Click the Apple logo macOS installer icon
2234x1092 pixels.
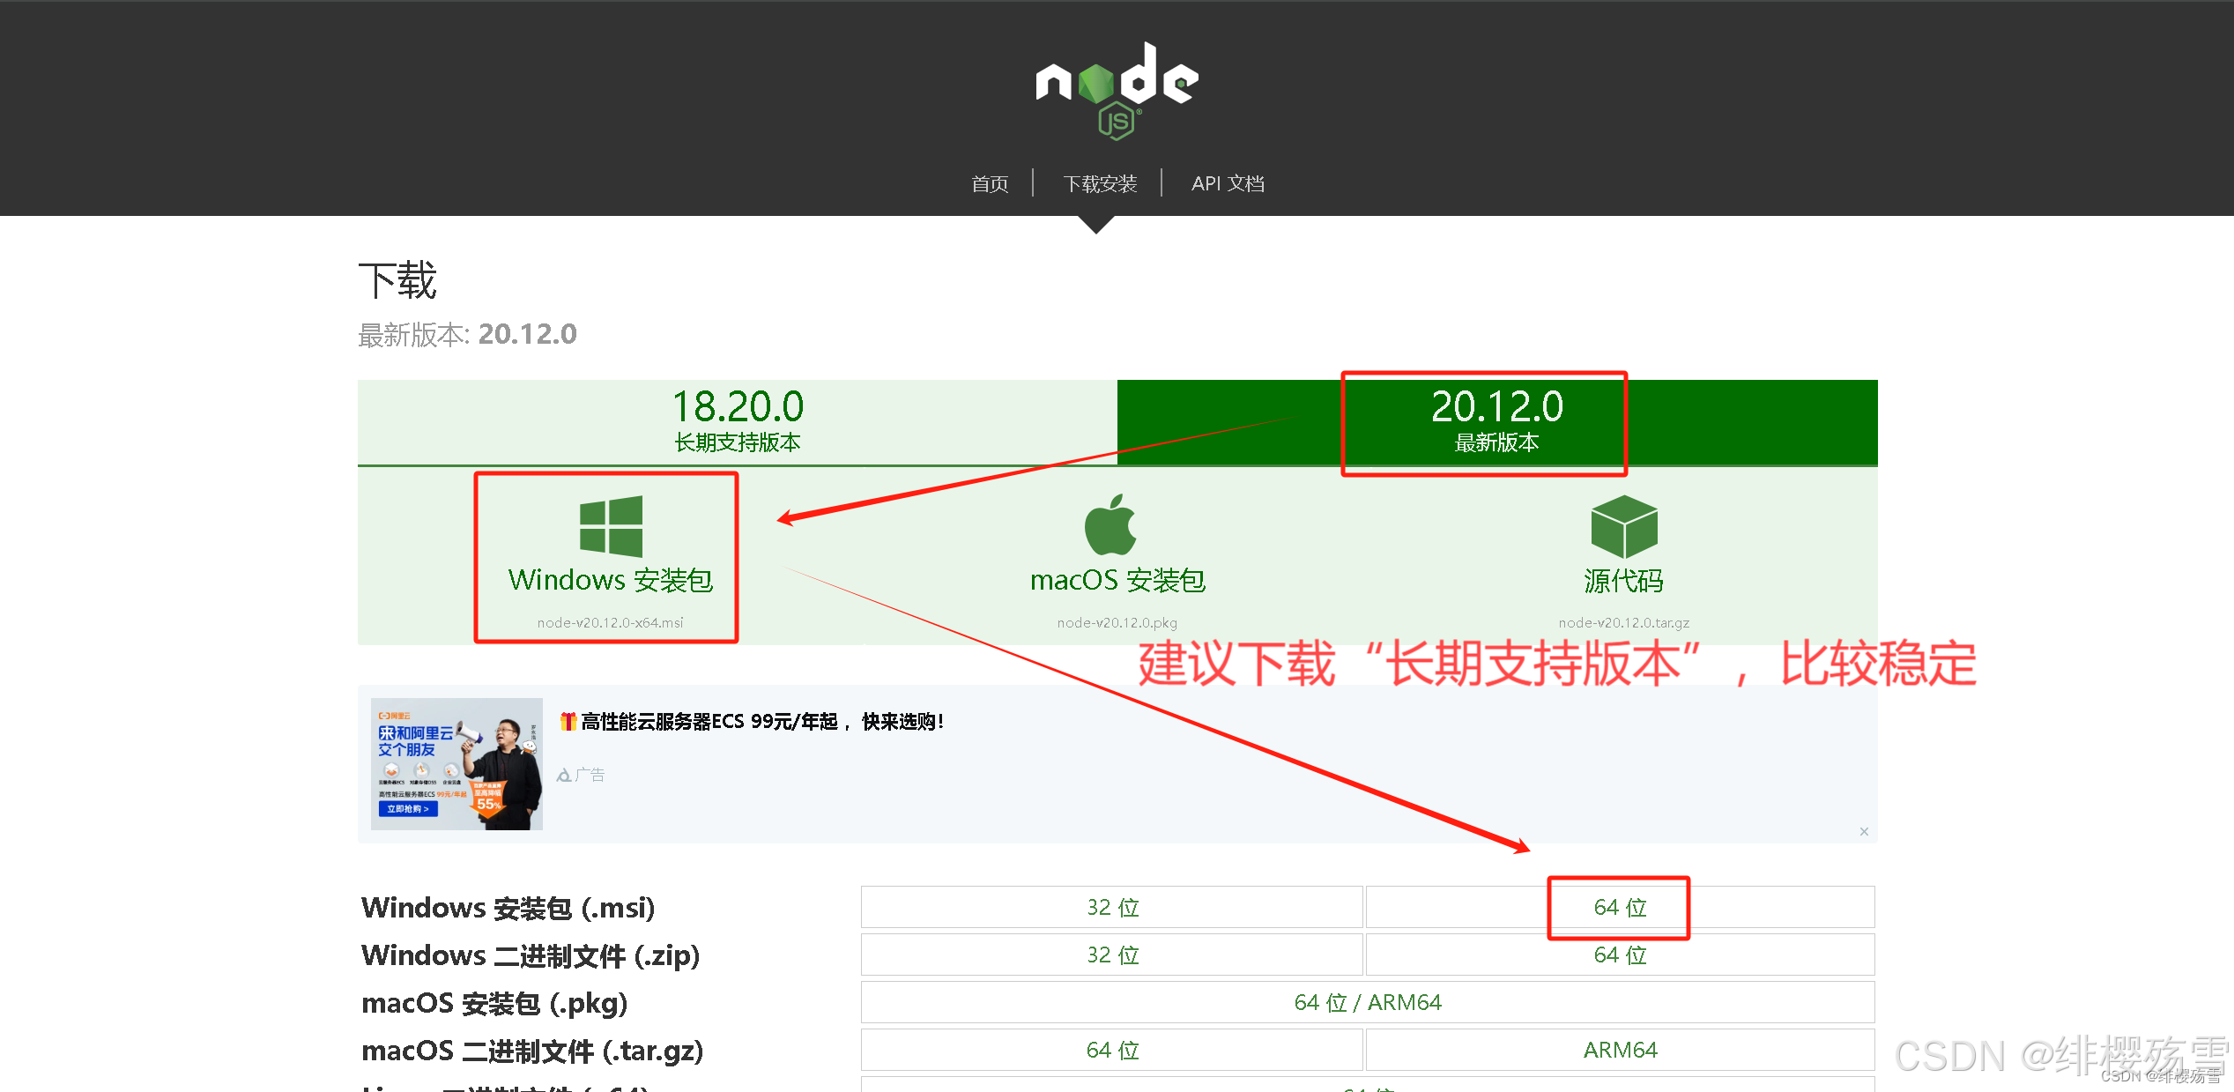coord(1110,524)
